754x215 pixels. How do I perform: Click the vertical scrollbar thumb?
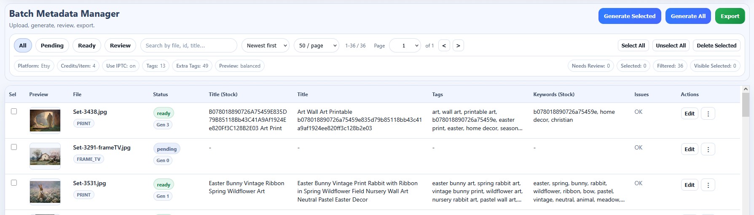tap(746, 105)
